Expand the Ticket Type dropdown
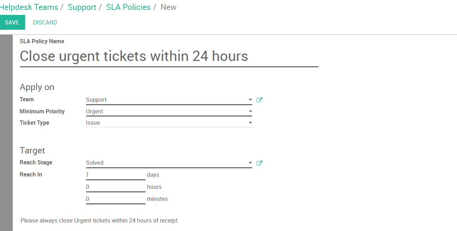 point(250,123)
